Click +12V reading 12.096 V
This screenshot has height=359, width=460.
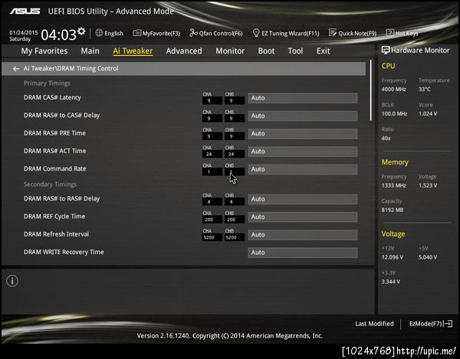393,257
